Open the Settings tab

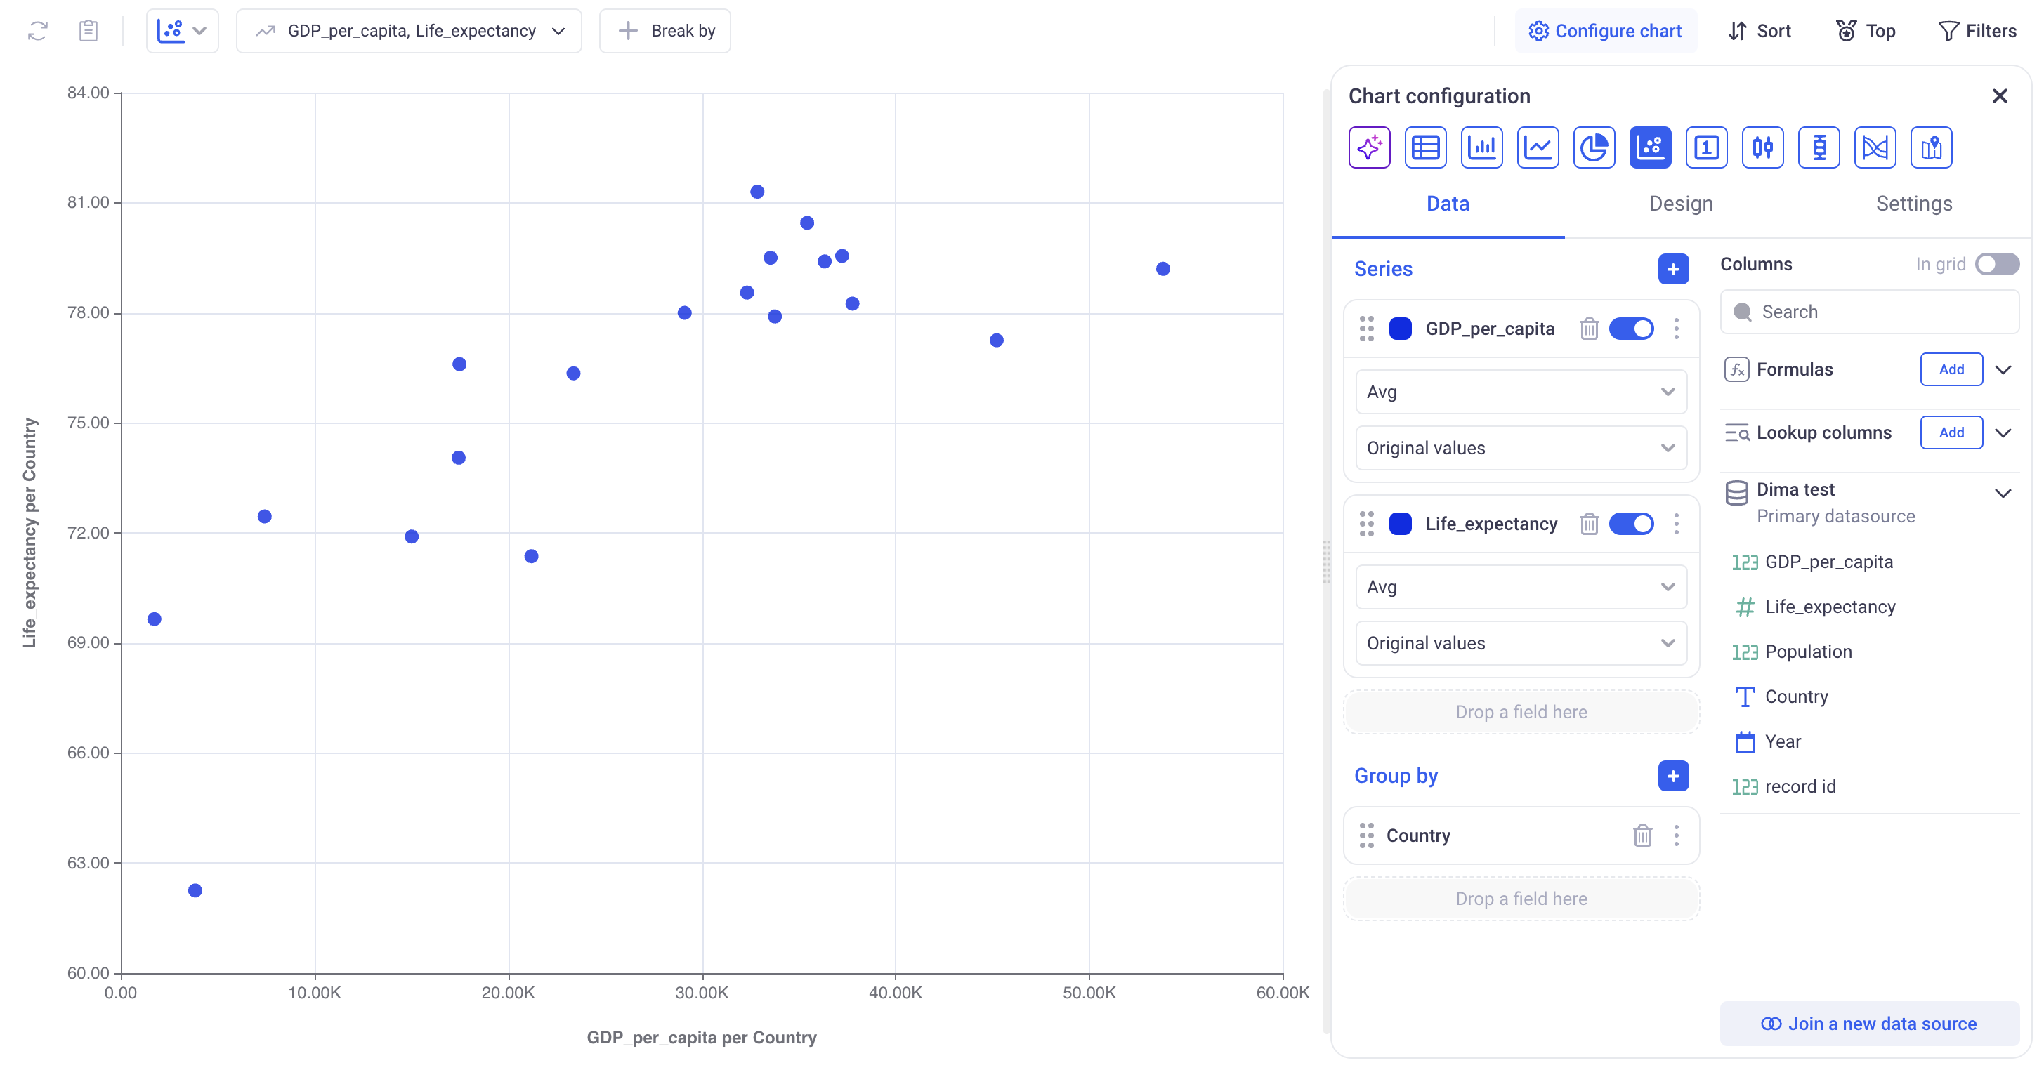(1913, 204)
